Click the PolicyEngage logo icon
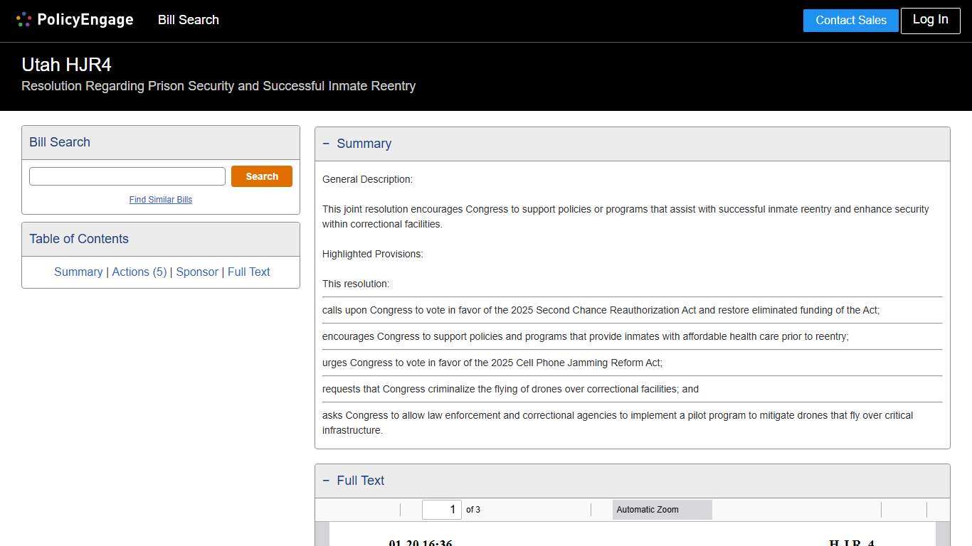The height and width of the screenshot is (546, 972). pyautogui.click(x=23, y=19)
